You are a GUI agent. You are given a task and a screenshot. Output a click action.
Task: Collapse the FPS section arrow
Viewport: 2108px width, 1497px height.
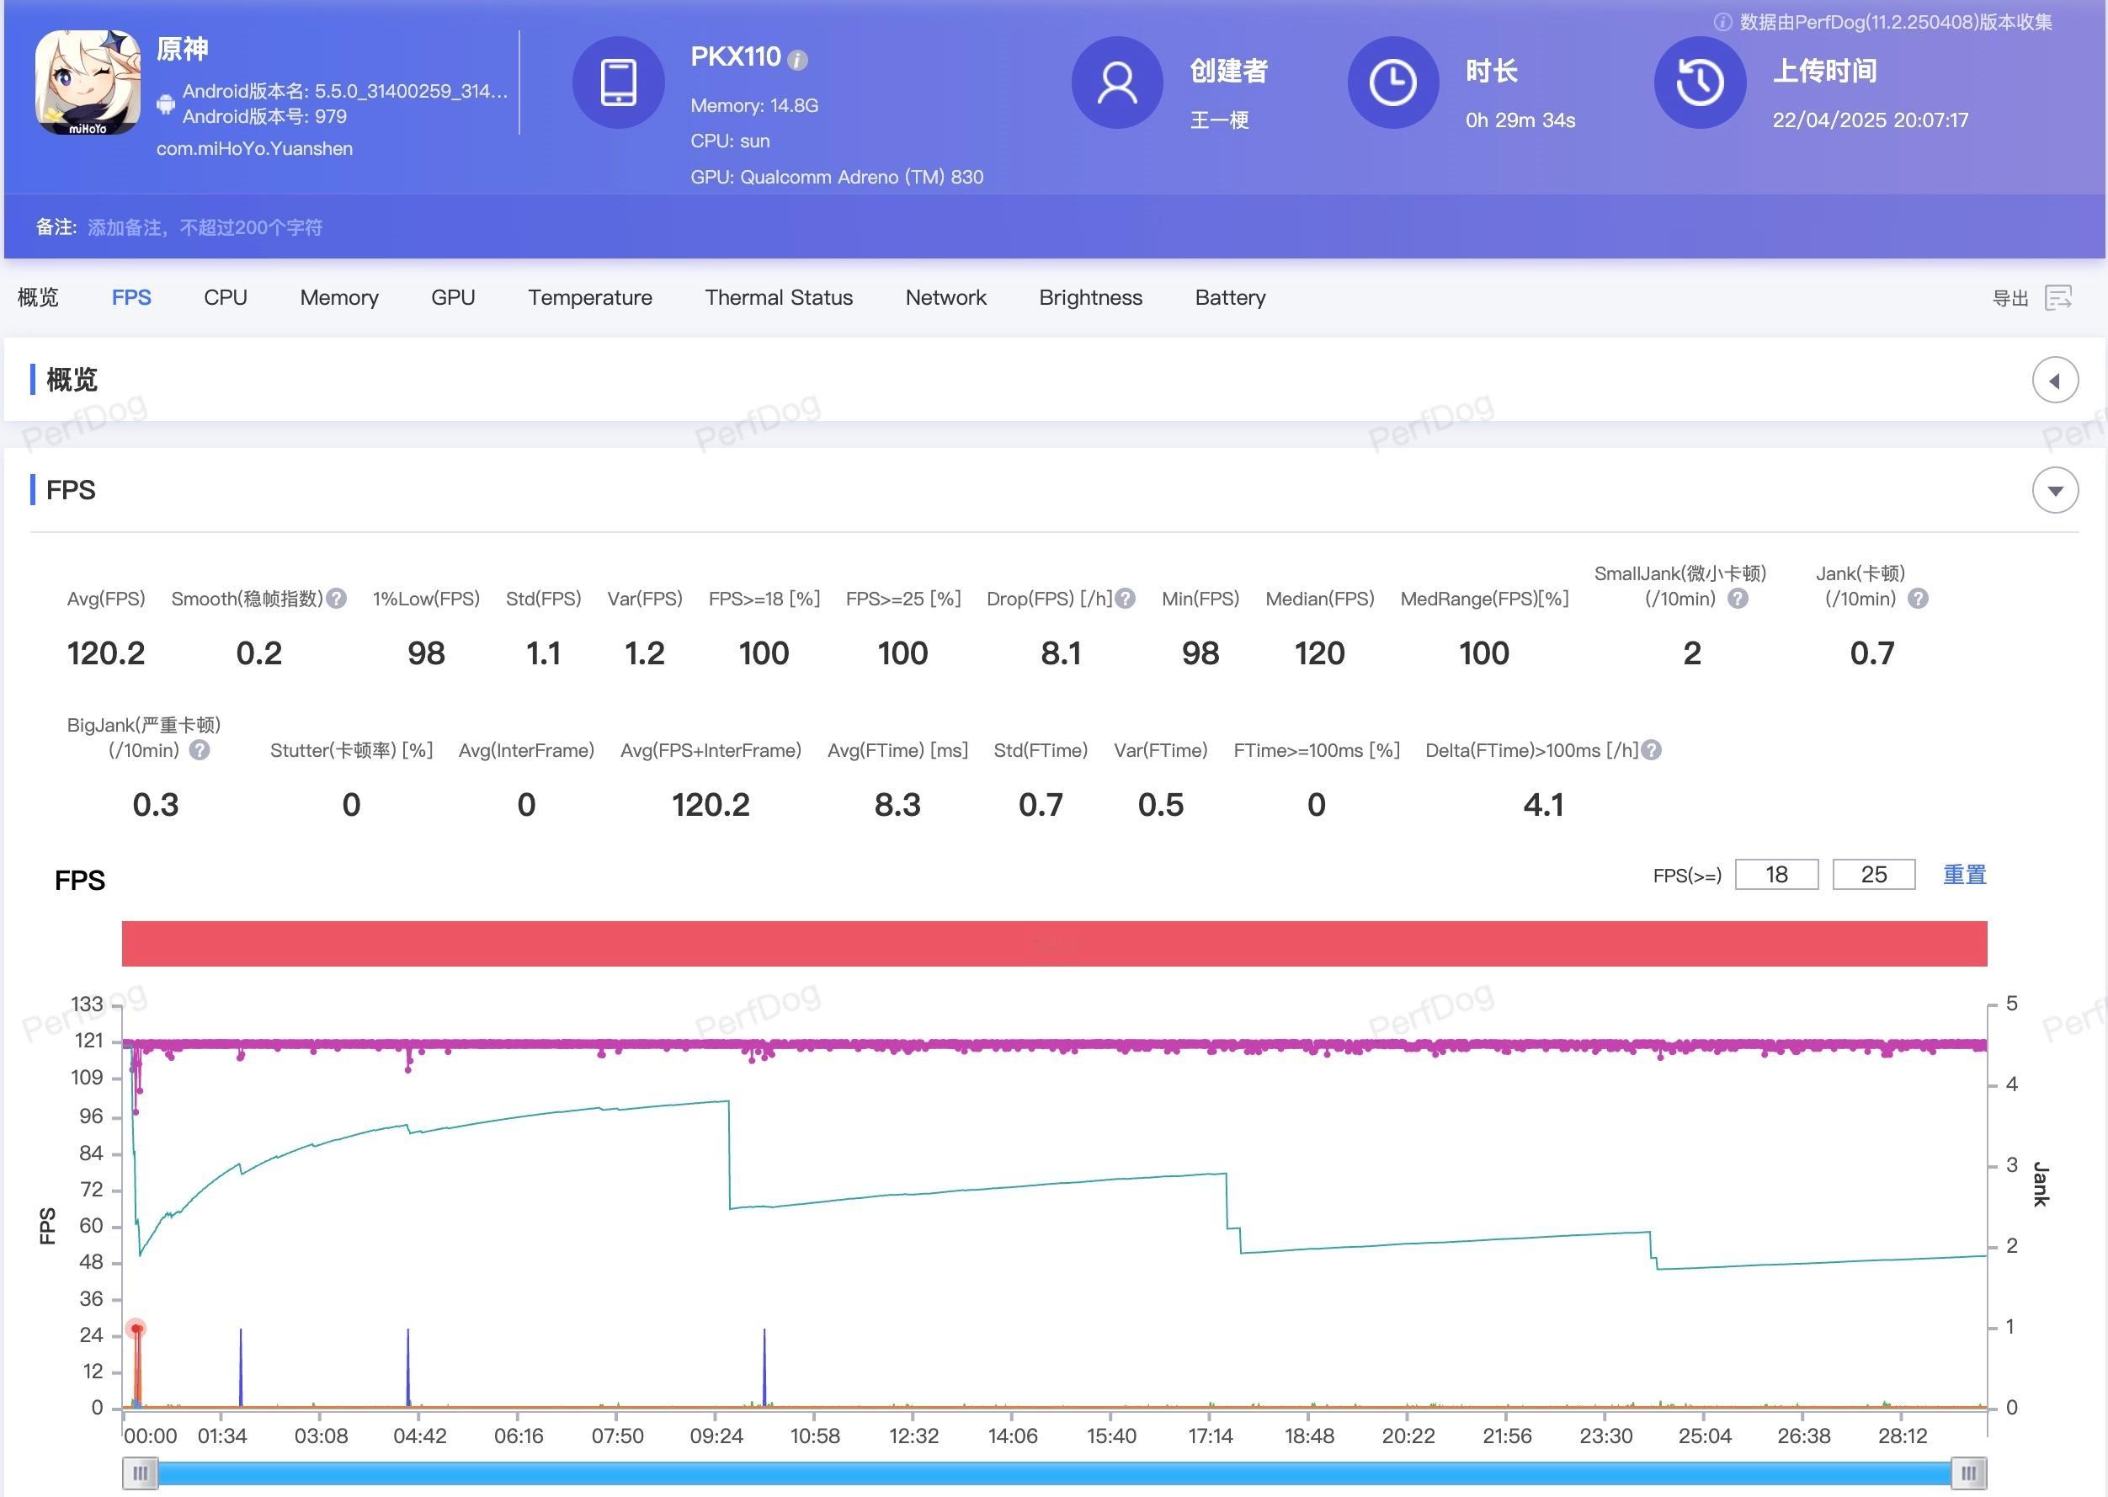click(2054, 489)
